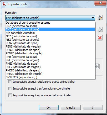Open the point file format manager icon

pyautogui.click(x=100, y=18)
